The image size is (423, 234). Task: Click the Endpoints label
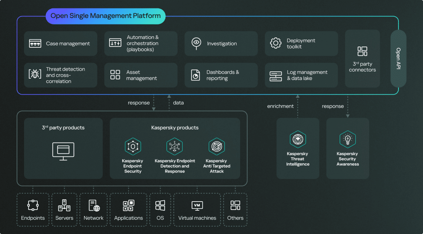(x=33, y=218)
